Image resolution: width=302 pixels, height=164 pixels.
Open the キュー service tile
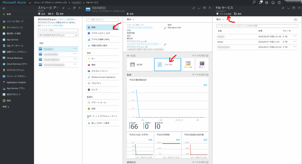coord(202,64)
